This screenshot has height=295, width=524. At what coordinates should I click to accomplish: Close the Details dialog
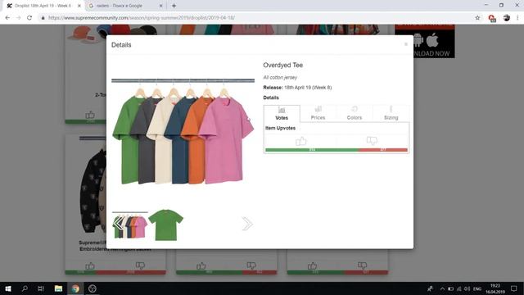pos(406,44)
